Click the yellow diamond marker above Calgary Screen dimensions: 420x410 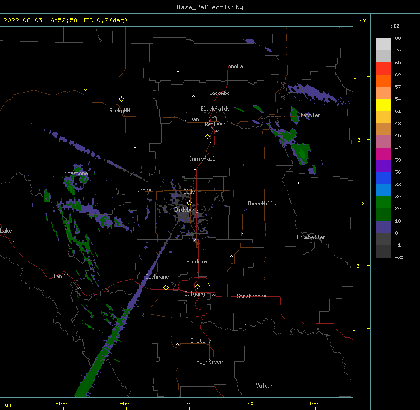pyautogui.click(x=198, y=287)
